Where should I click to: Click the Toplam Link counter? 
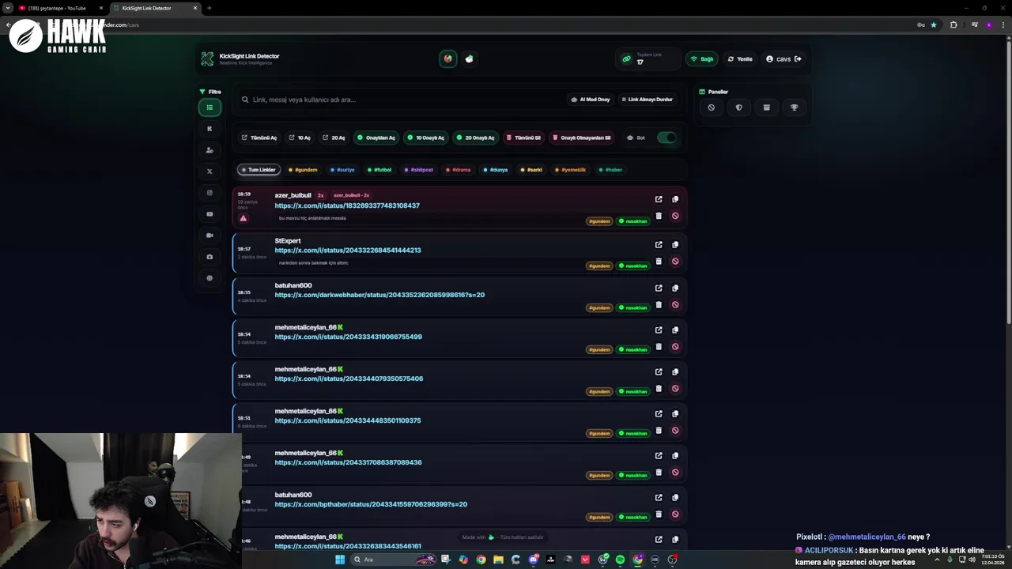tap(648, 58)
